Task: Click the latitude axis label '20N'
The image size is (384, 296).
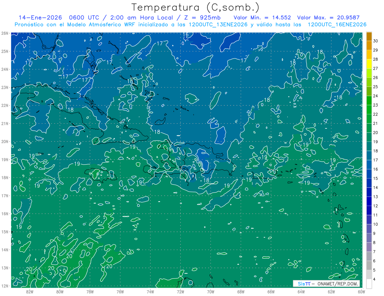Action: (5, 141)
